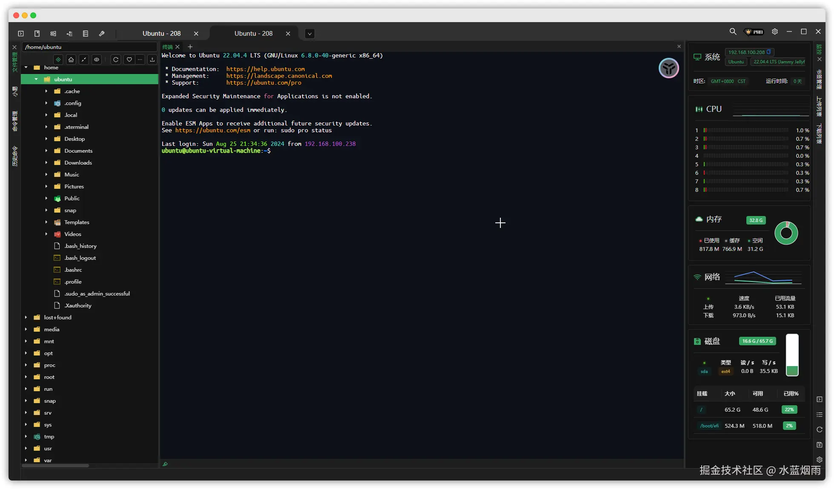Click the upload file icon
This screenshot has height=489, width=834.
click(152, 60)
